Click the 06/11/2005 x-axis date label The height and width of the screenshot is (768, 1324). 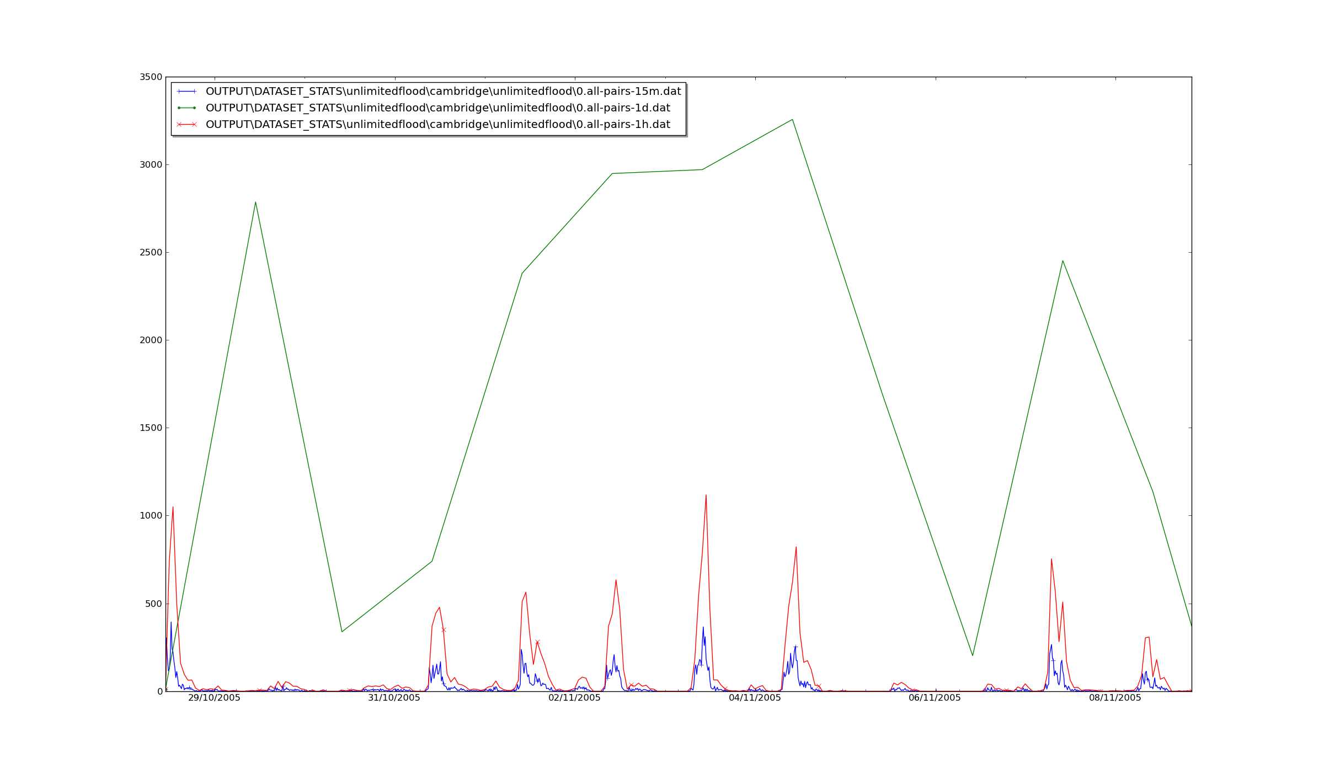pyautogui.click(x=935, y=698)
